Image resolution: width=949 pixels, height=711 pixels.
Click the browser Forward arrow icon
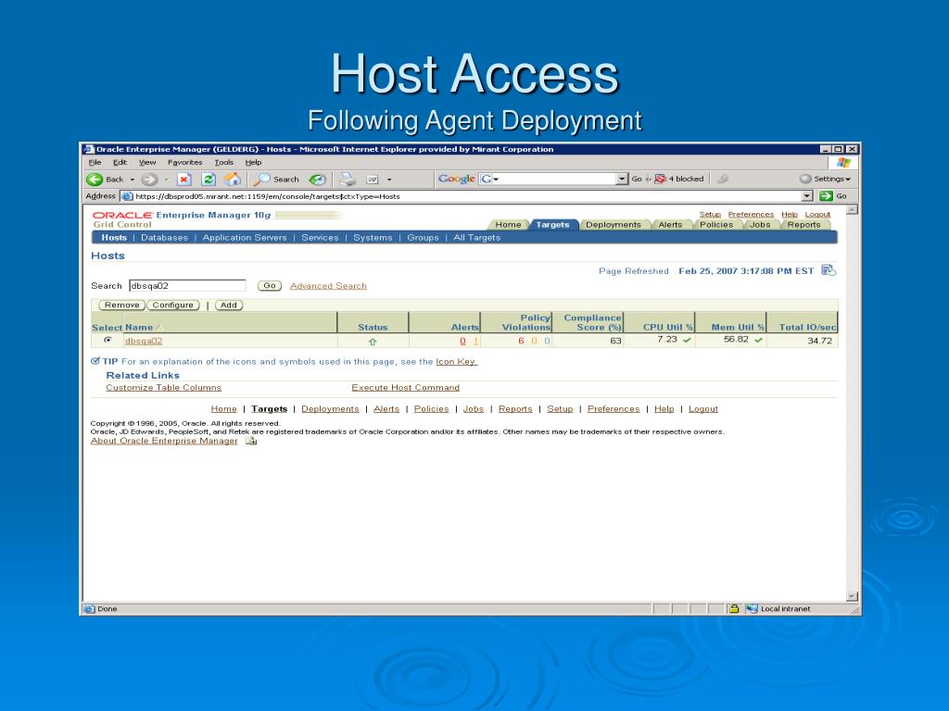click(149, 179)
